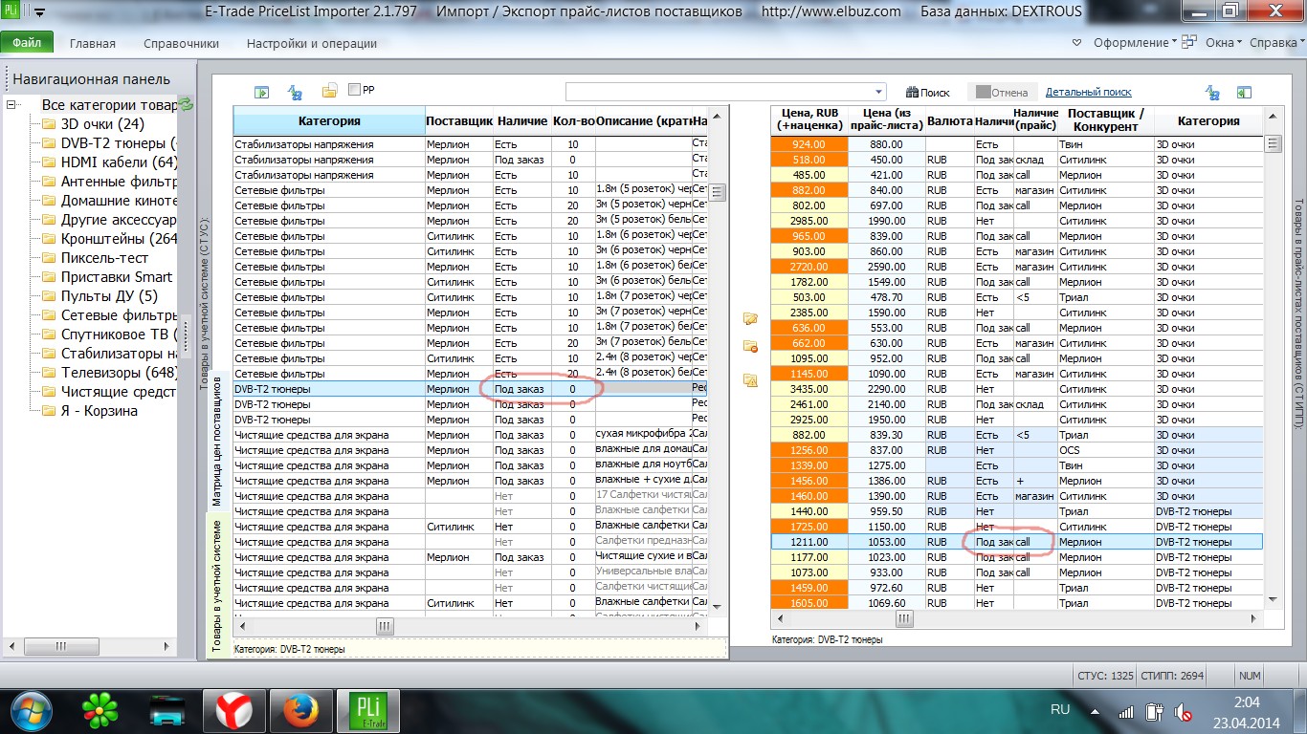The image size is (1307, 734).
Task: Open the Файл menu
Action: (x=27, y=43)
